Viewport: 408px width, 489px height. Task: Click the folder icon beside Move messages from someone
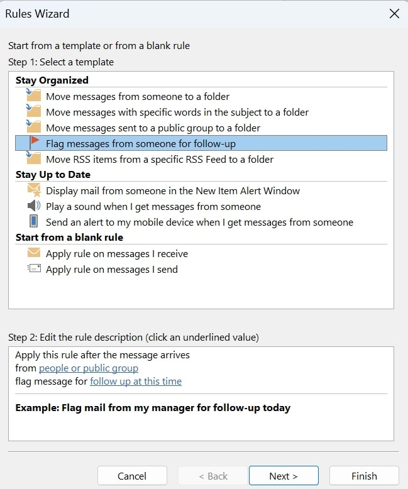[34, 96]
